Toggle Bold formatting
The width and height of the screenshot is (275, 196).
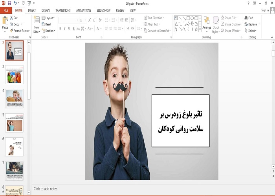[60, 29]
